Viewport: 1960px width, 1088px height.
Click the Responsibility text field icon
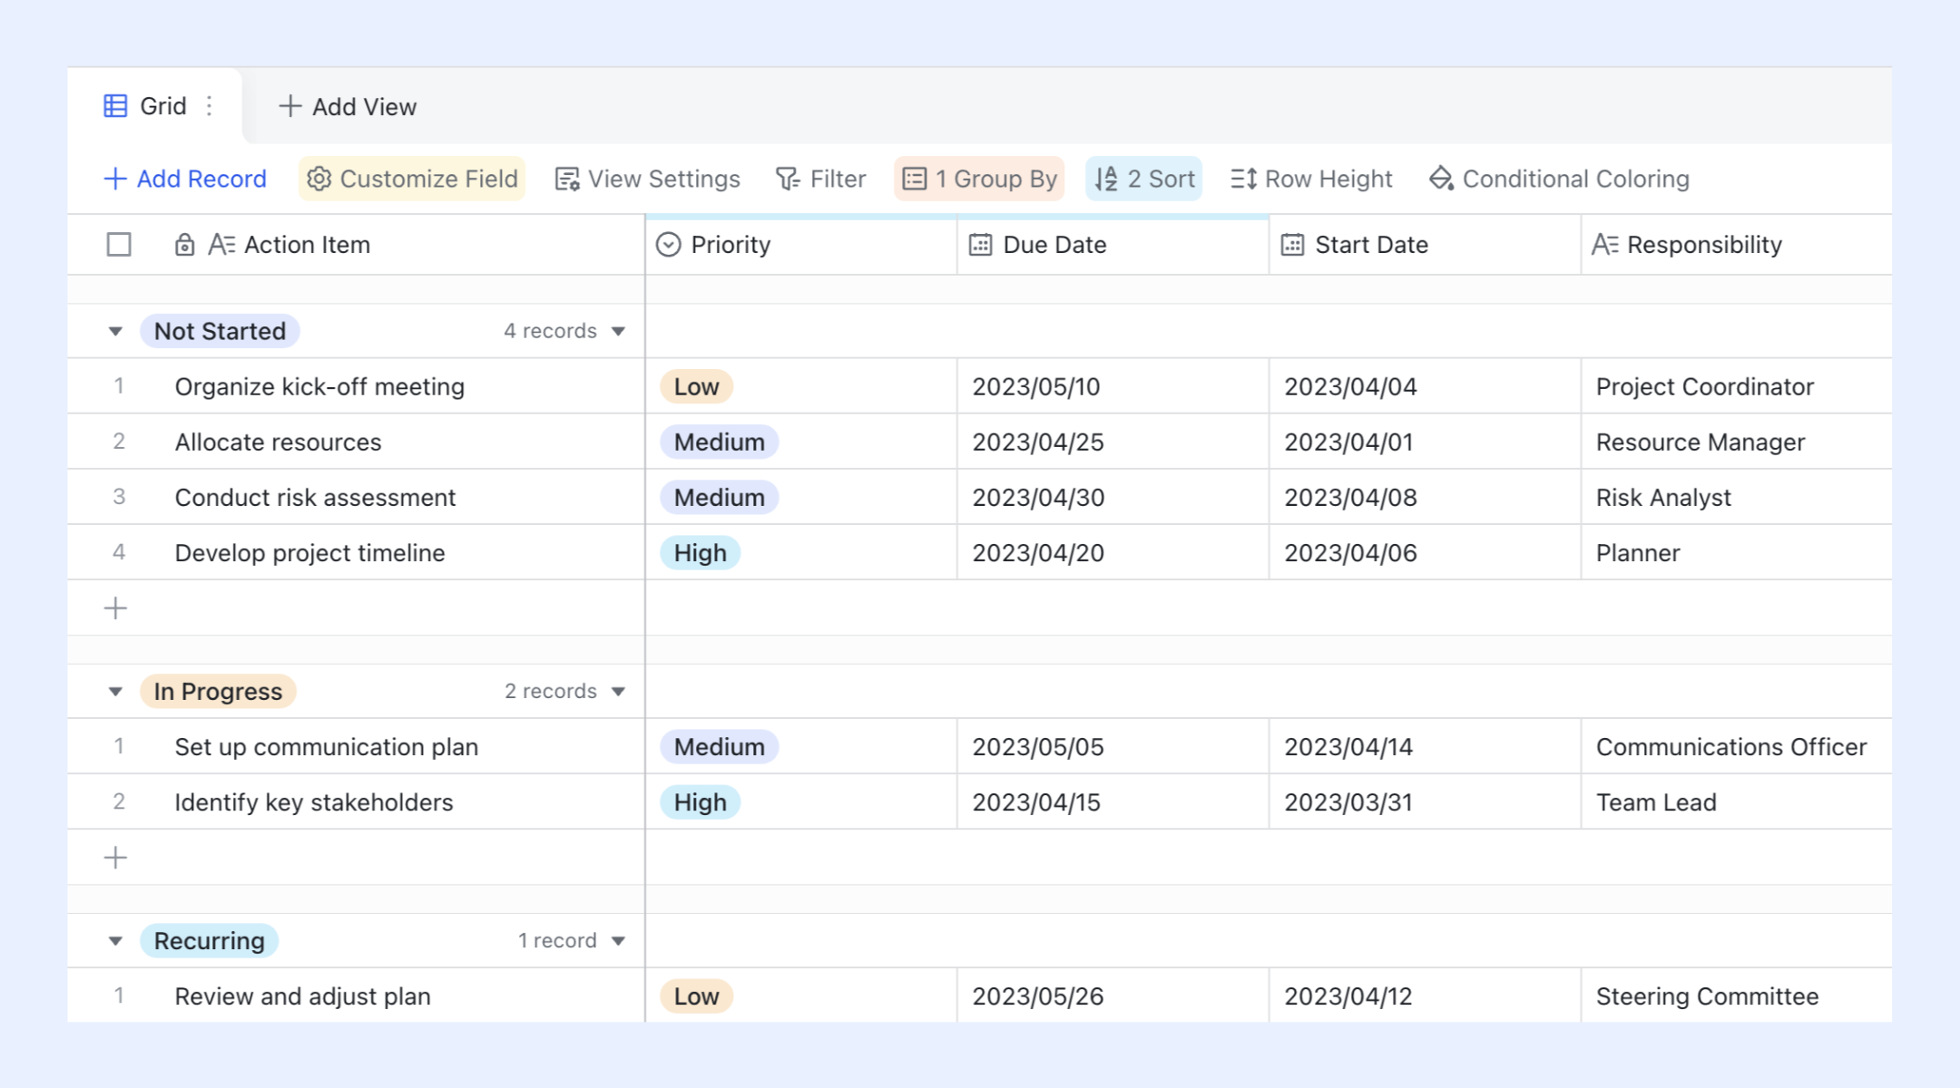coord(1604,245)
